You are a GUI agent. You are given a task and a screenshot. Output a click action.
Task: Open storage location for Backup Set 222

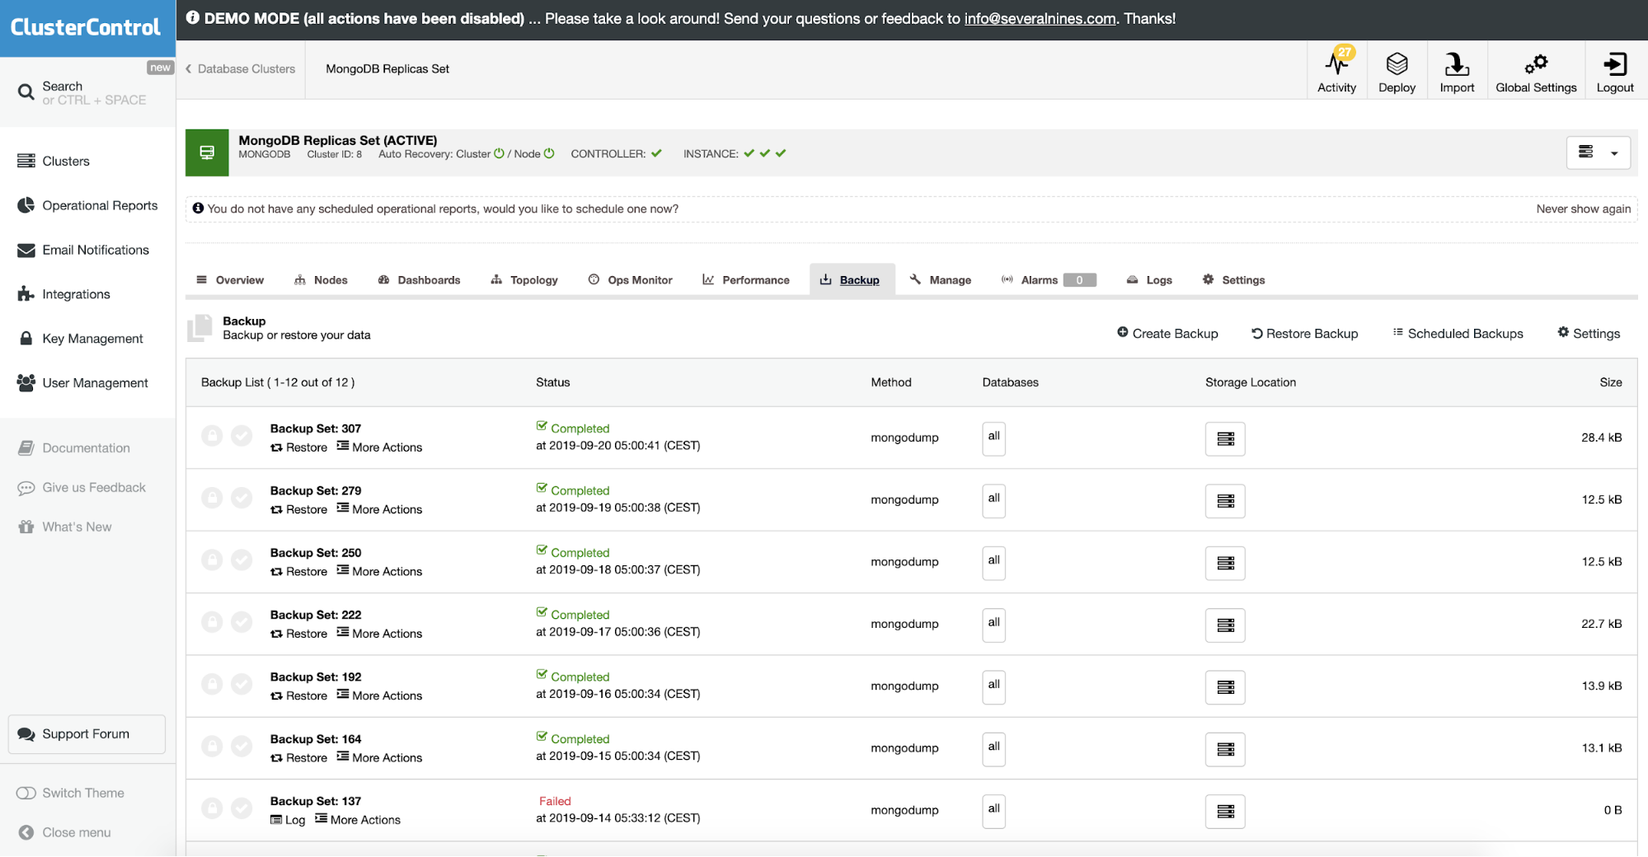(1225, 625)
